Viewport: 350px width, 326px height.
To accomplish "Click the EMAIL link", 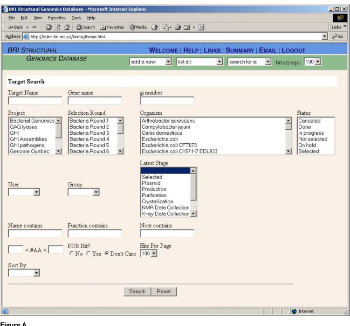I will tap(268, 50).
